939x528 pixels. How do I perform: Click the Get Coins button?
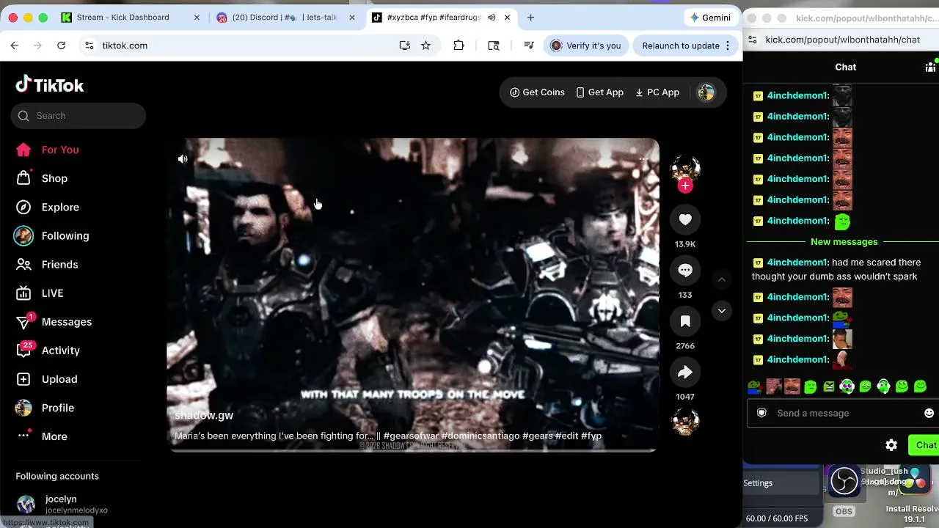pyautogui.click(x=537, y=92)
